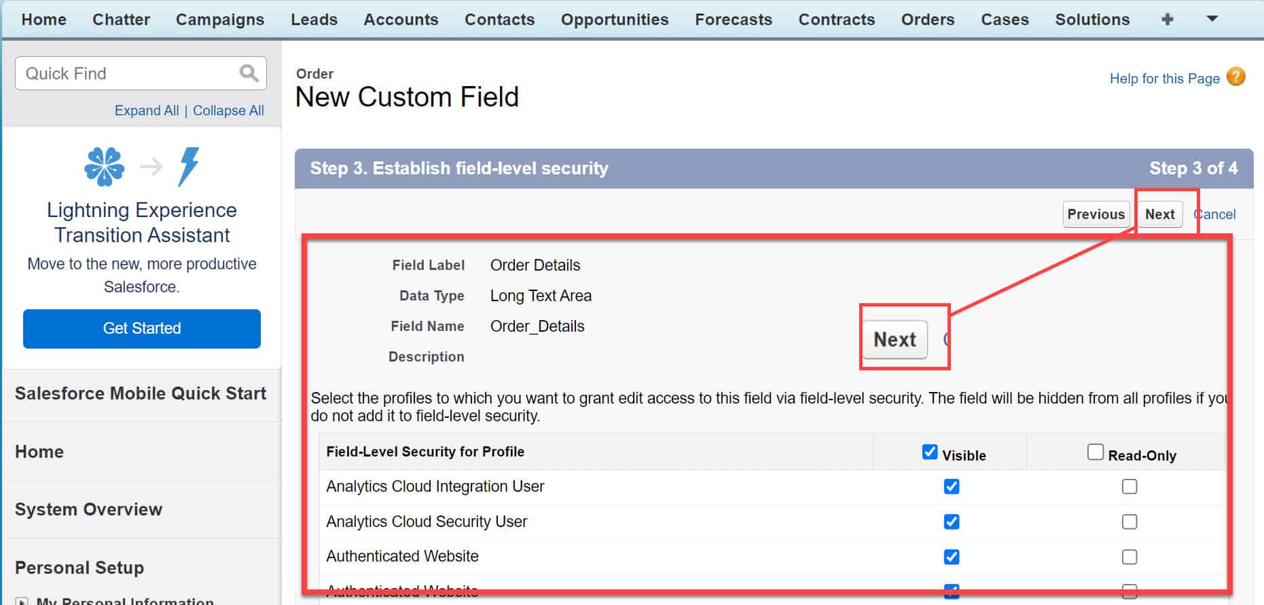This screenshot has height=605, width=1264.
Task: Uncheck Visible for Analytics Cloud Security User
Action: click(952, 521)
